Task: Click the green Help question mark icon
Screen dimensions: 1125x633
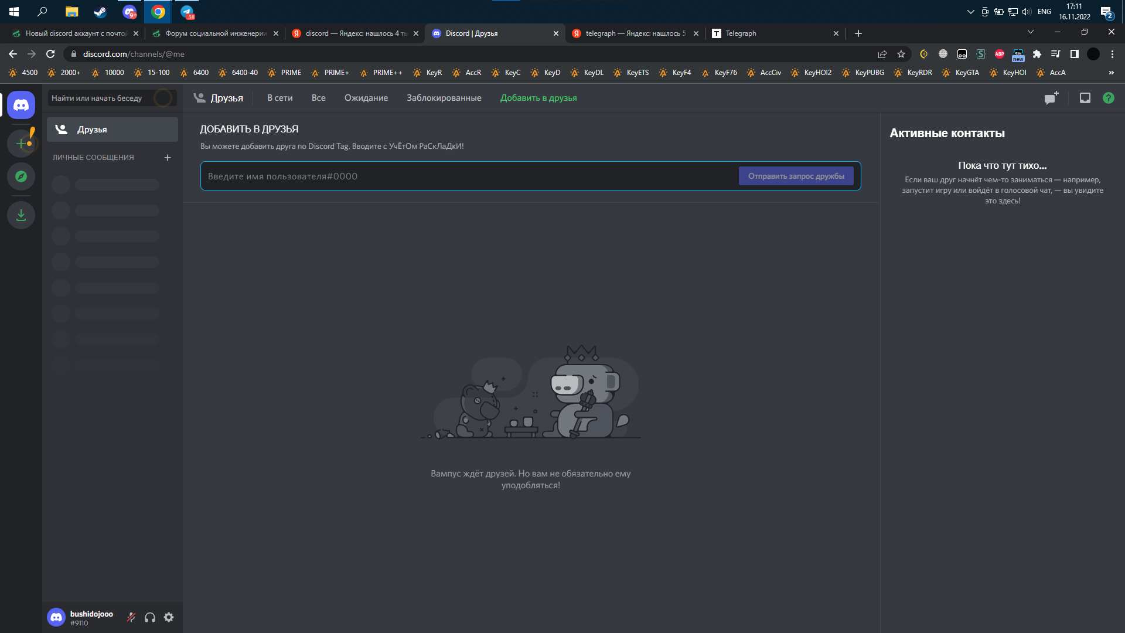Action: click(x=1109, y=98)
